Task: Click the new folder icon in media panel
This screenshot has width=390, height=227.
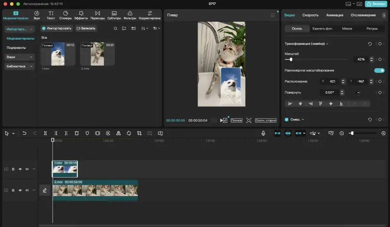Action: pos(124,28)
